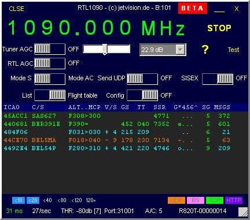This screenshot has width=250, height=220.
Task: Click the tuner gain slider handle
Action: pos(105,49)
